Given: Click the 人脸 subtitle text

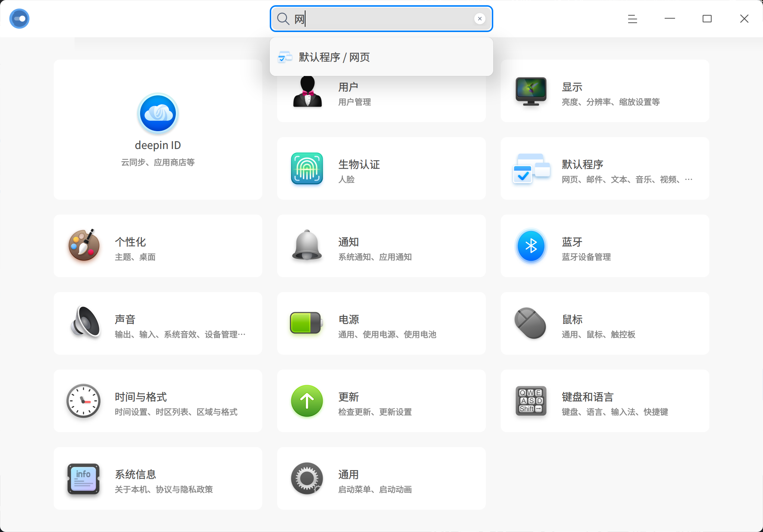Looking at the screenshot, I should (x=346, y=180).
